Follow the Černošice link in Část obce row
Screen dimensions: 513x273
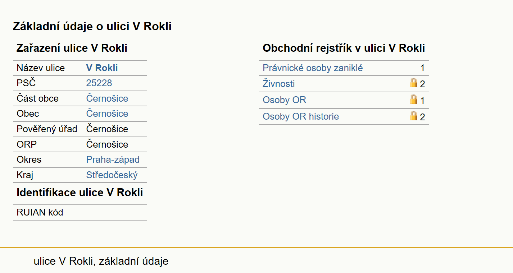[107, 98]
